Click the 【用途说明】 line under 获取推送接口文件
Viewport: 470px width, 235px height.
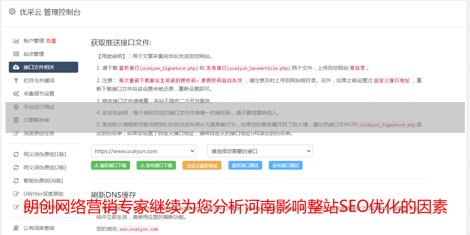tap(155, 56)
